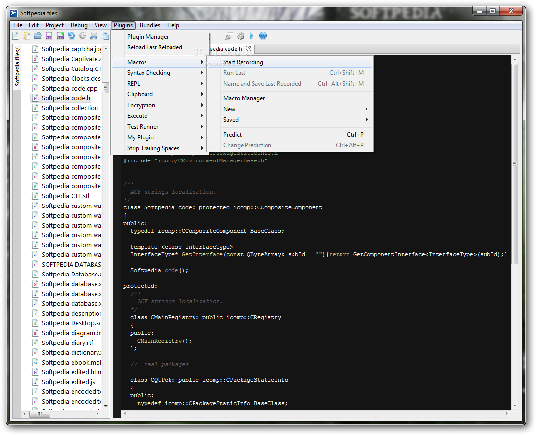The image size is (536, 435).
Task: Click the file icon beside Softpedia ebook.mob
Action: [x=35, y=362]
